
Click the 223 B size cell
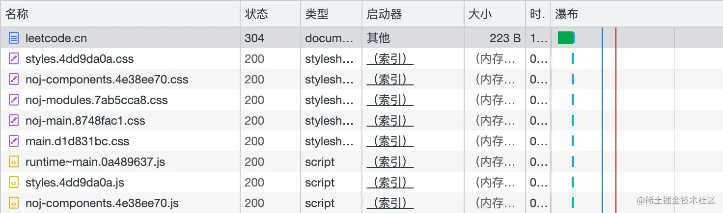[x=505, y=38]
